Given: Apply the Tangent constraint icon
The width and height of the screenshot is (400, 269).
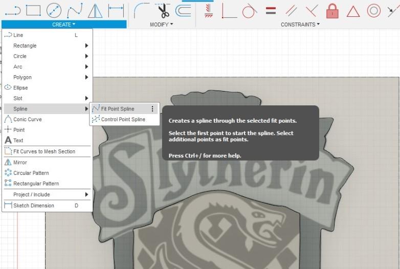Looking at the screenshot, I should 250,11.
